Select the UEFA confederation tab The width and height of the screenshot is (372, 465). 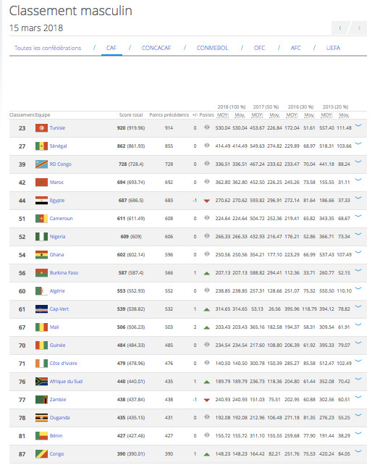(x=333, y=48)
